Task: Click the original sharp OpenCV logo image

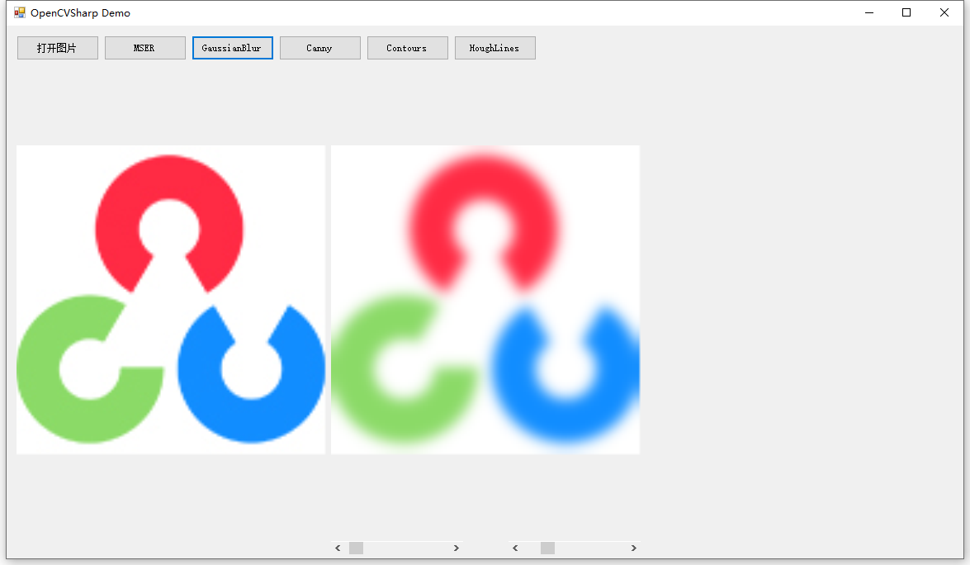Action: pyautogui.click(x=171, y=300)
